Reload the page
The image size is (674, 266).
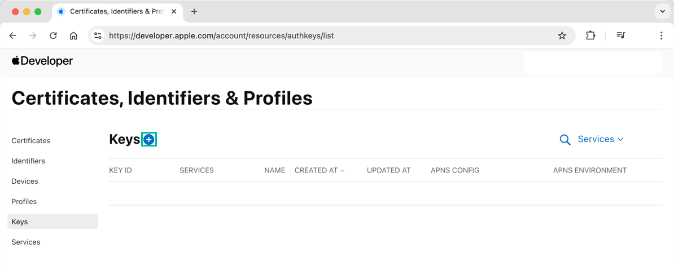[53, 36]
